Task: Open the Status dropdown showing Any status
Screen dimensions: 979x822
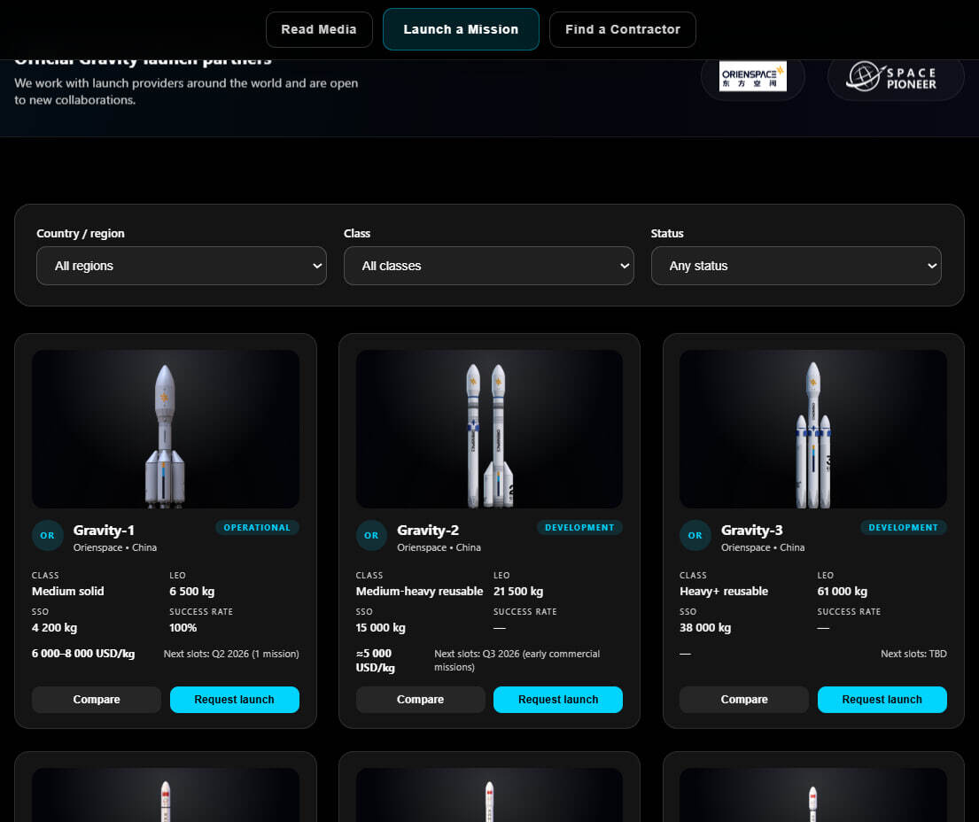Action: point(796,266)
